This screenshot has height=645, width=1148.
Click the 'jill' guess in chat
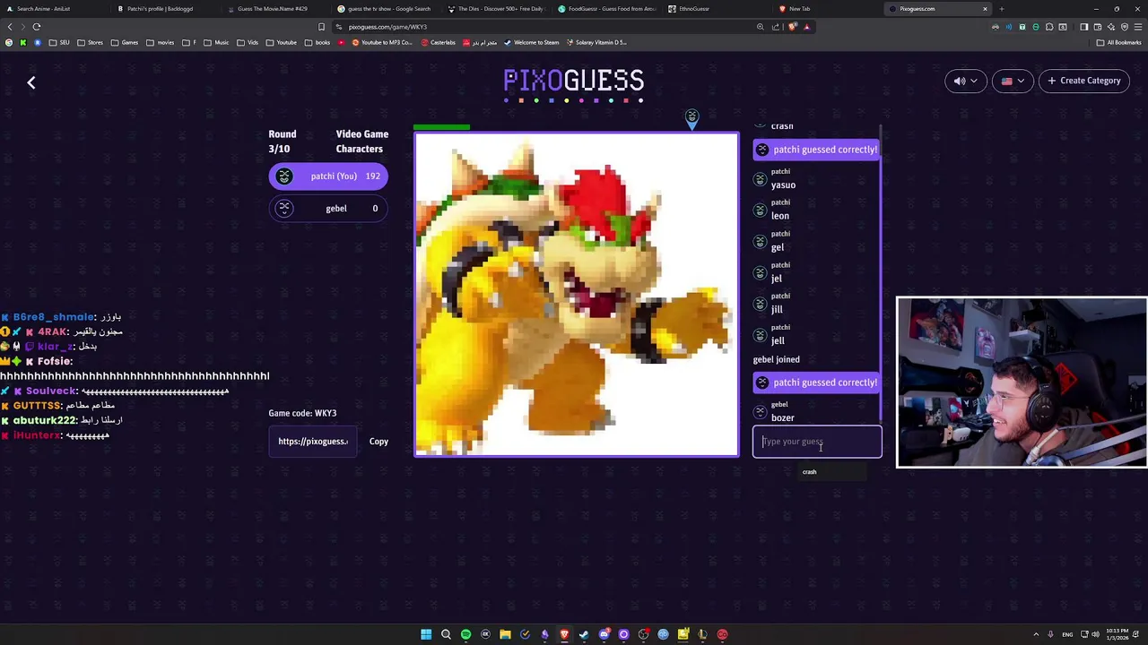777,309
